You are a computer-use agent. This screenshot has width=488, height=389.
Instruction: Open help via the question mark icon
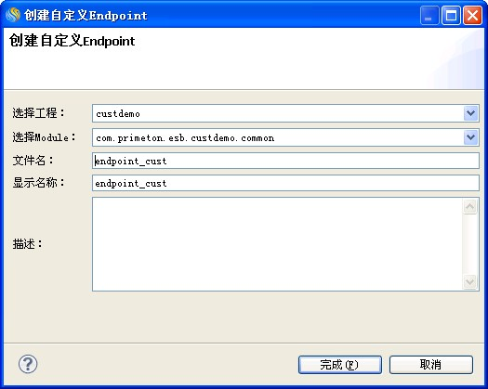click(28, 364)
